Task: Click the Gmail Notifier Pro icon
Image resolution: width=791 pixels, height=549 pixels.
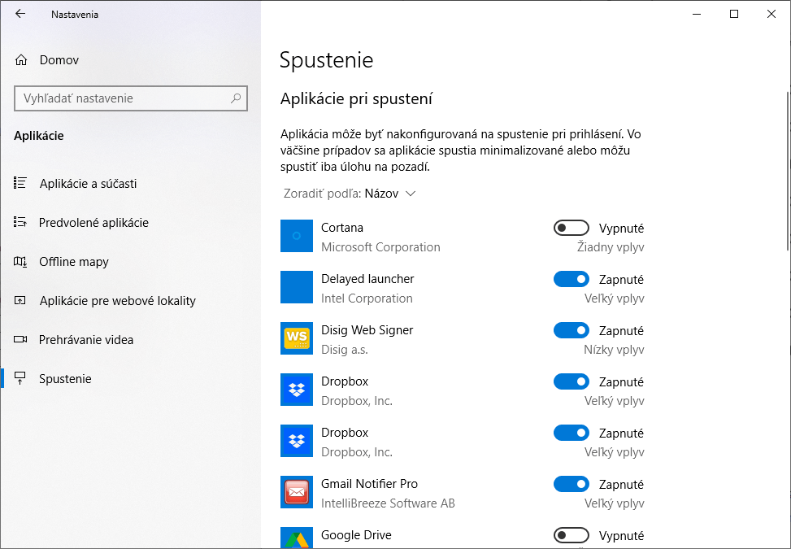Action: tap(297, 492)
